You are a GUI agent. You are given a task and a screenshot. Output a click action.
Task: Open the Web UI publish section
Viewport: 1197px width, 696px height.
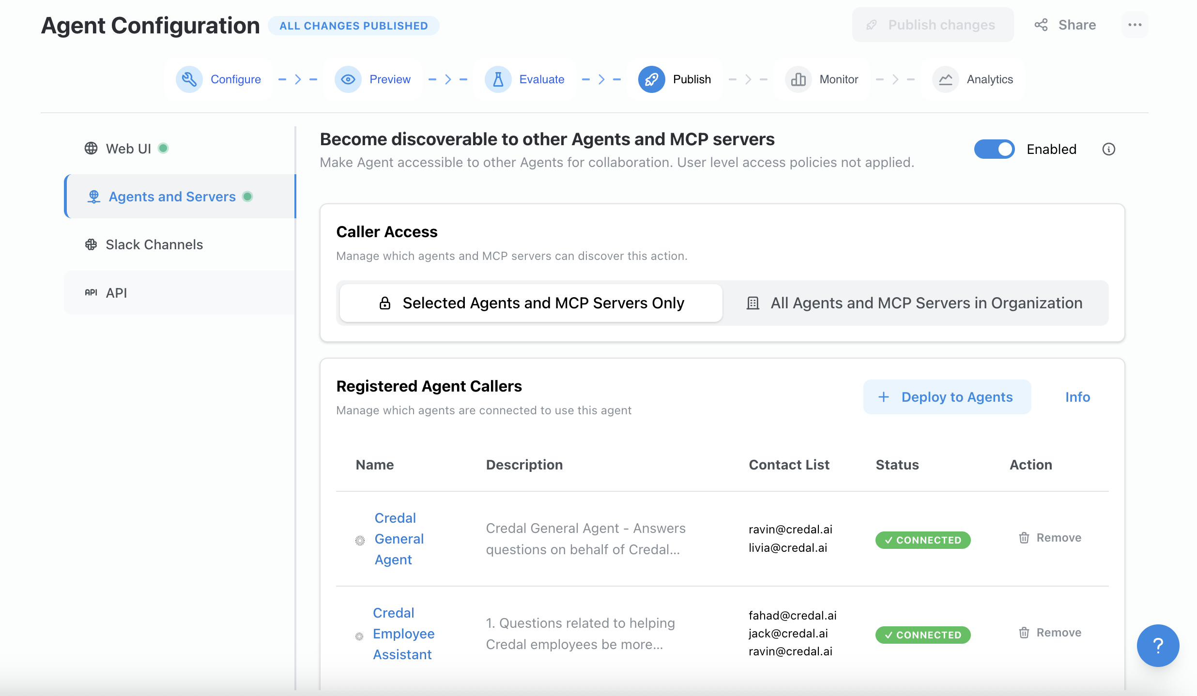179,149
